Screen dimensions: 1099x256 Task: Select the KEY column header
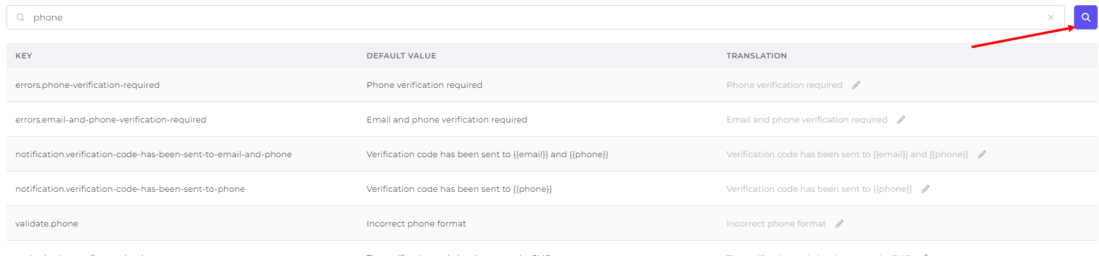coord(24,56)
